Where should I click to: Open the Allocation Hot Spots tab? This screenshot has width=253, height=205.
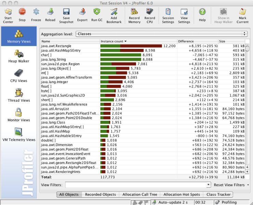[x=182, y=194]
